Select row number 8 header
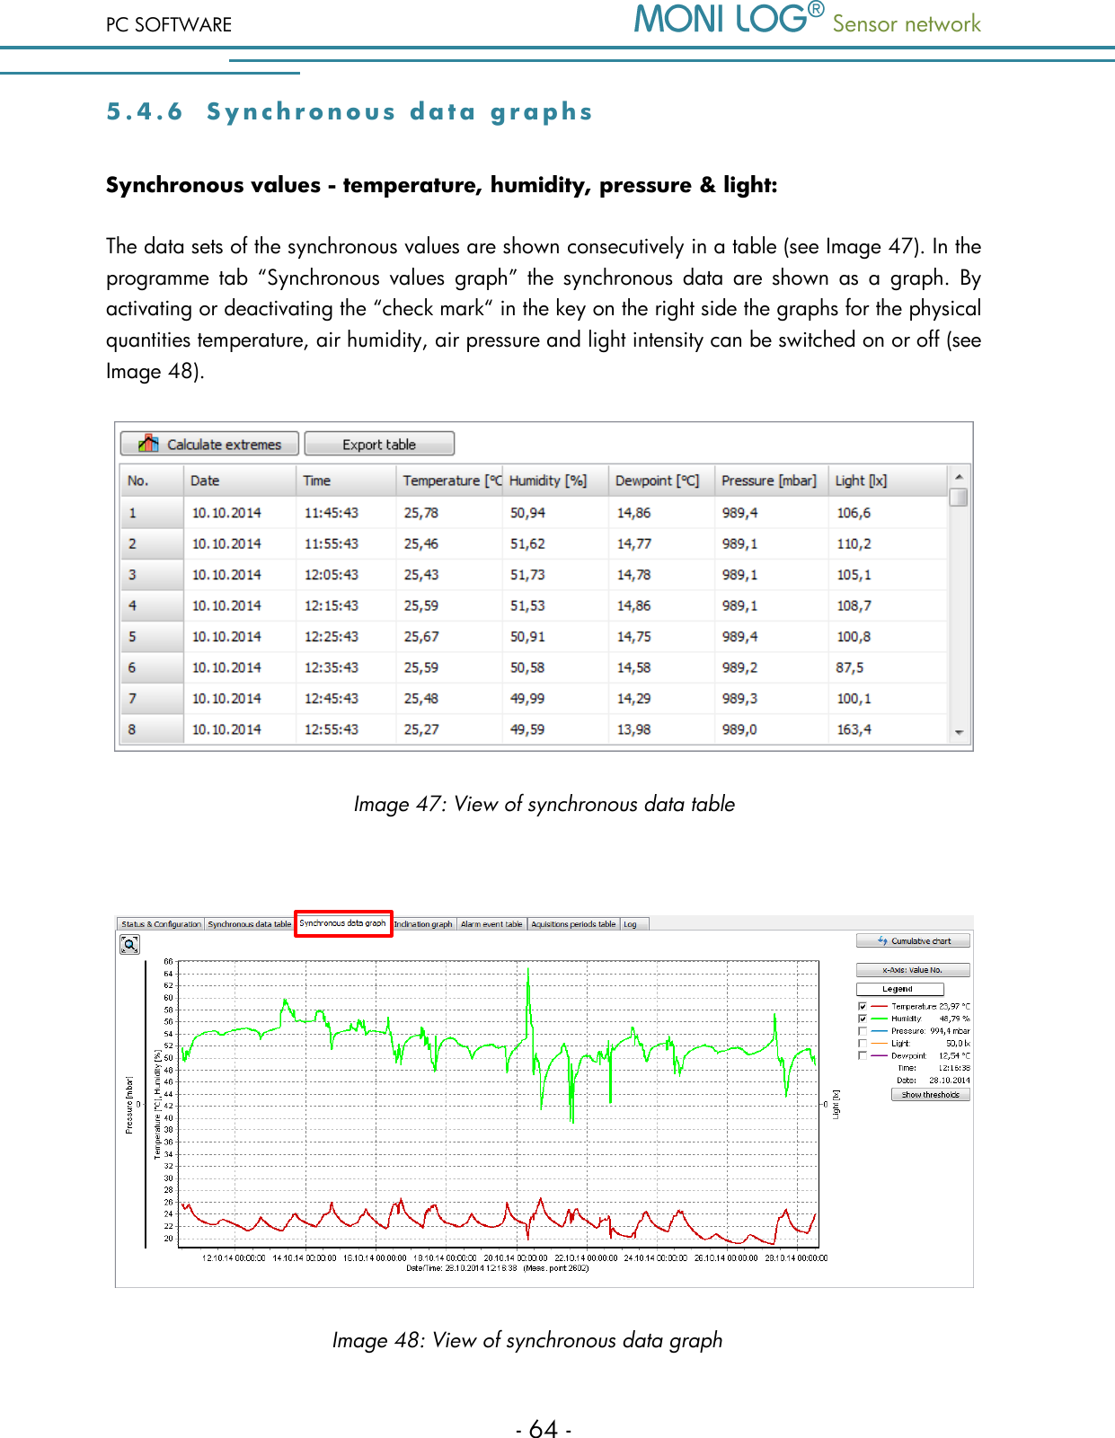Image resolution: width=1115 pixels, height=1438 pixels. pyautogui.click(x=151, y=729)
